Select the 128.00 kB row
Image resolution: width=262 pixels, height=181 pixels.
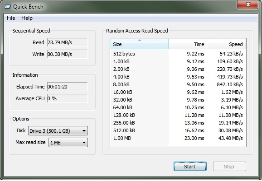pos(178,115)
